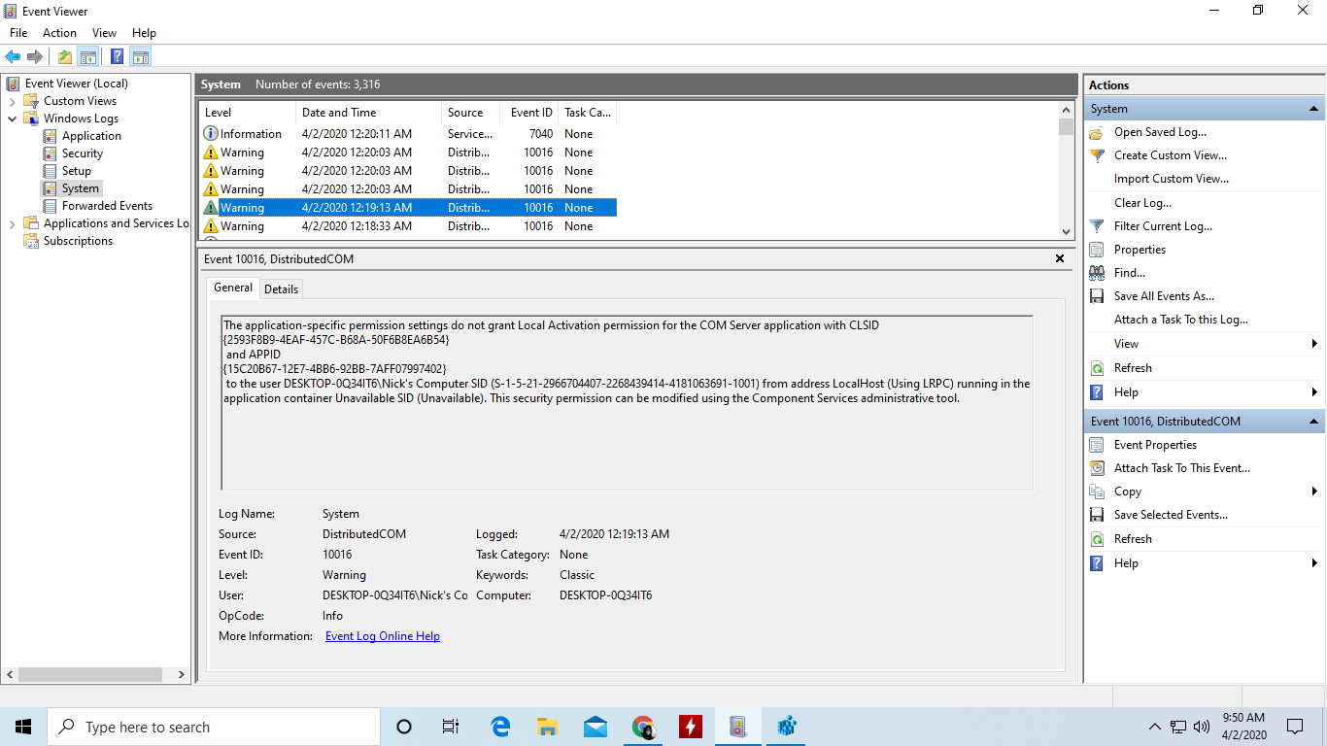Sort by the Level column header
The height and width of the screenshot is (746, 1327).
[x=247, y=113]
